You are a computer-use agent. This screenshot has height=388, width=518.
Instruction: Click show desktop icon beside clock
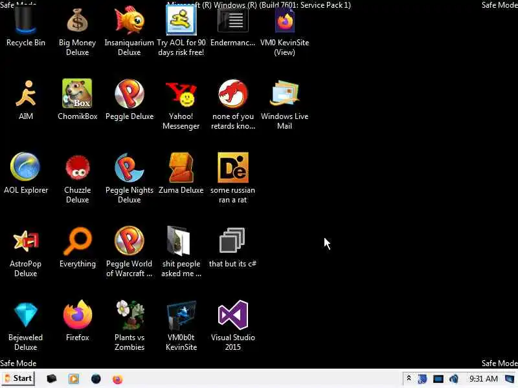(x=511, y=379)
